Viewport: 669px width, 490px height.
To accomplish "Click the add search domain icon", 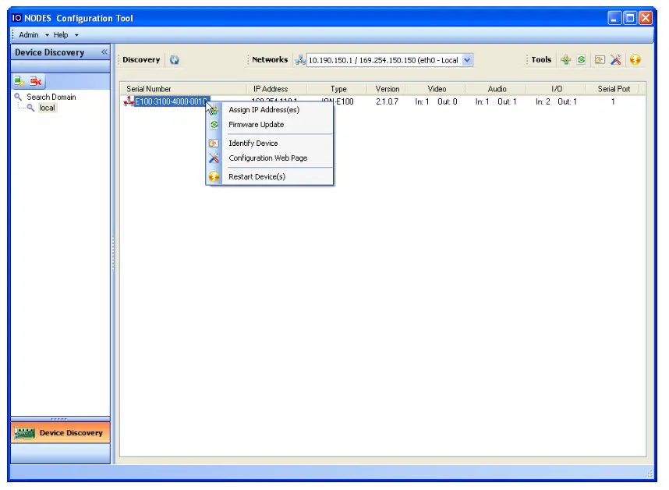I will point(19,81).
